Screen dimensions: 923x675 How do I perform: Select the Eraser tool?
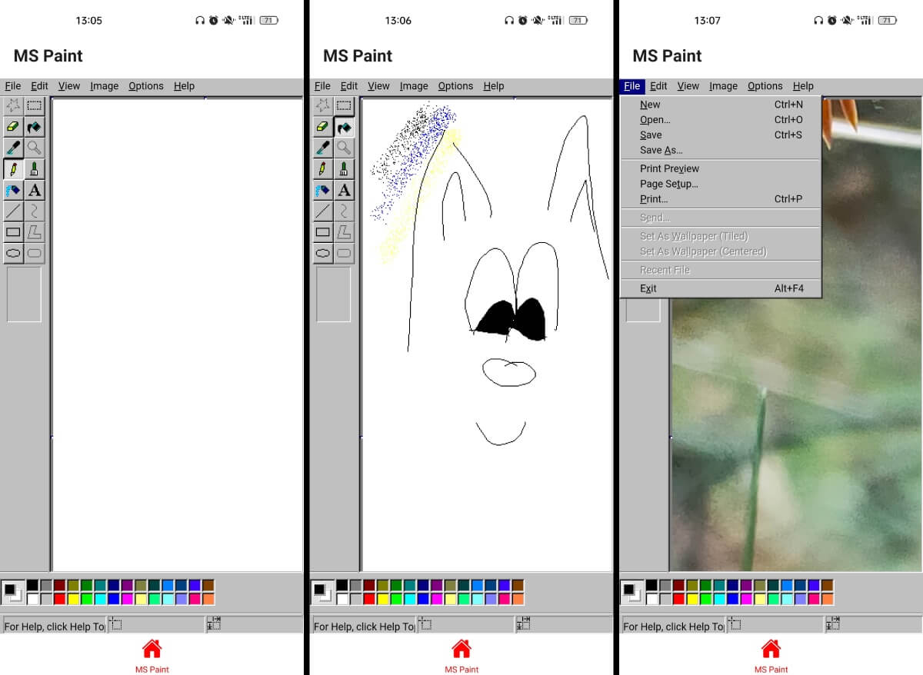point(12,126)
